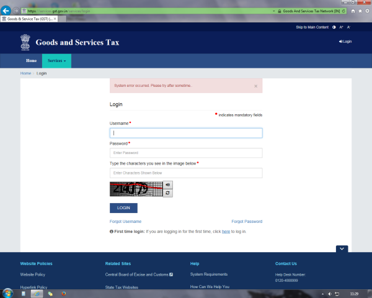372x298 pixels.
Task: Increase font size with A+ button
Action: point(342,27)
